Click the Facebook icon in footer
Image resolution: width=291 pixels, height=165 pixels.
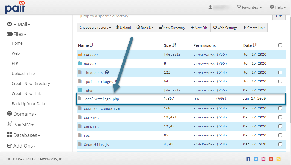coord(248,159)
